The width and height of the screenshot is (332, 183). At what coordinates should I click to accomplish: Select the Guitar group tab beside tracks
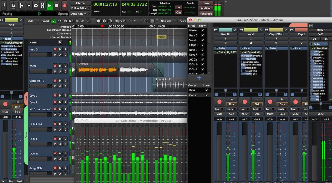[26, 135]
